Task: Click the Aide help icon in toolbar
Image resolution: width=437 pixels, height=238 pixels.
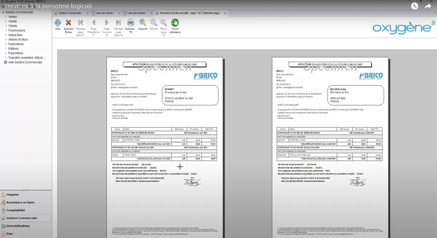Action: coord(58,23)
